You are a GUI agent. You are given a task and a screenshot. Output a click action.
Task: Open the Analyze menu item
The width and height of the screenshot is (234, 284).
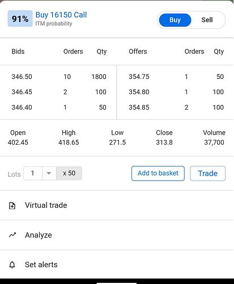click(117, 235)
